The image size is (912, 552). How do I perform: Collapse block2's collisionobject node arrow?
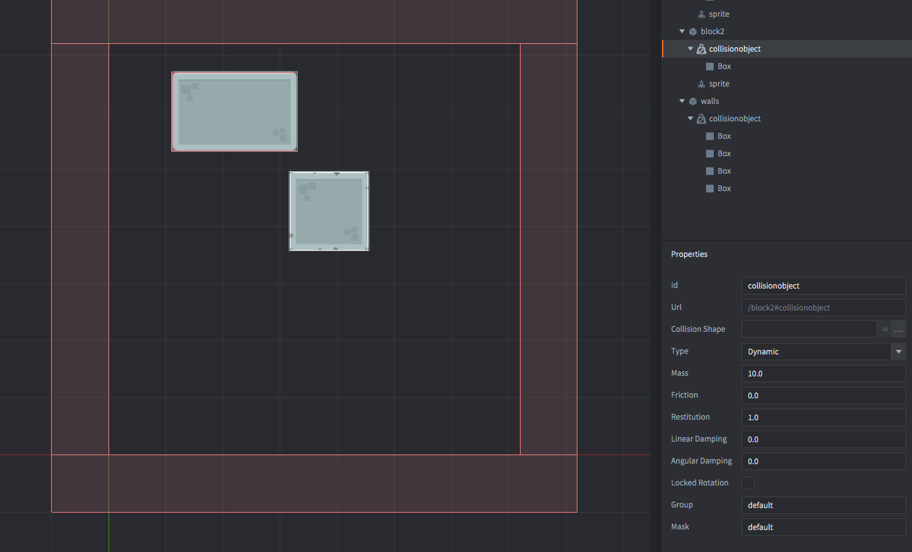[x=690, y=49]
